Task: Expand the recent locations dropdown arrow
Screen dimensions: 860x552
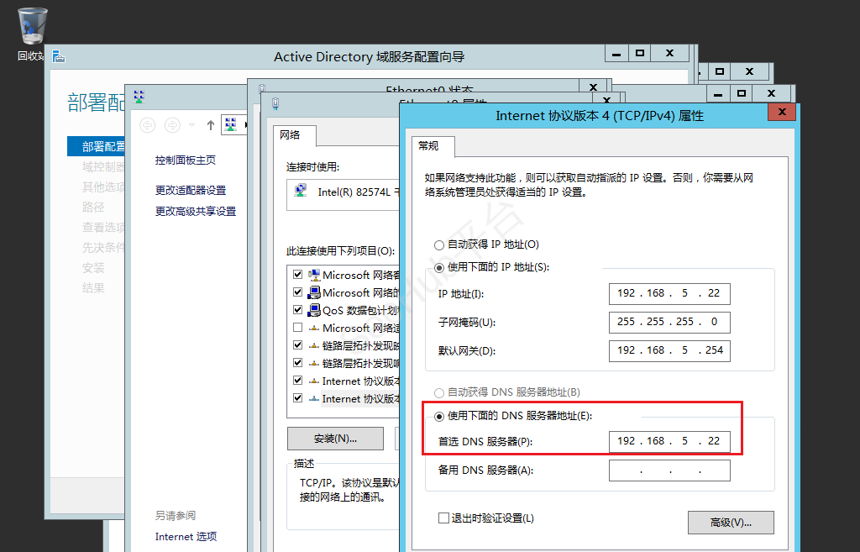Action: [x=191, y=125]
